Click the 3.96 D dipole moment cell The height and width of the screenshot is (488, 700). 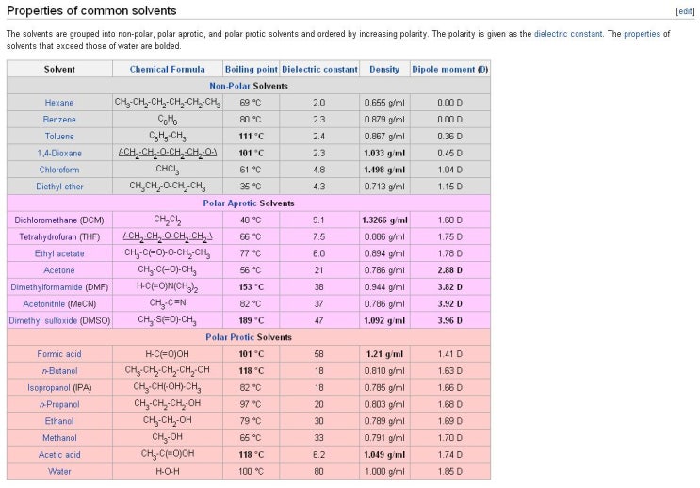pyautogui.click(x=450, y=320)
